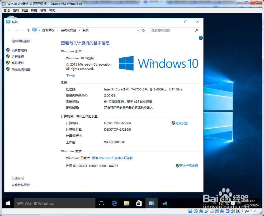Click the hard disk status icon in VirtualBox
264x216 pixels.
pyautogui.click(x=190, y=211)
